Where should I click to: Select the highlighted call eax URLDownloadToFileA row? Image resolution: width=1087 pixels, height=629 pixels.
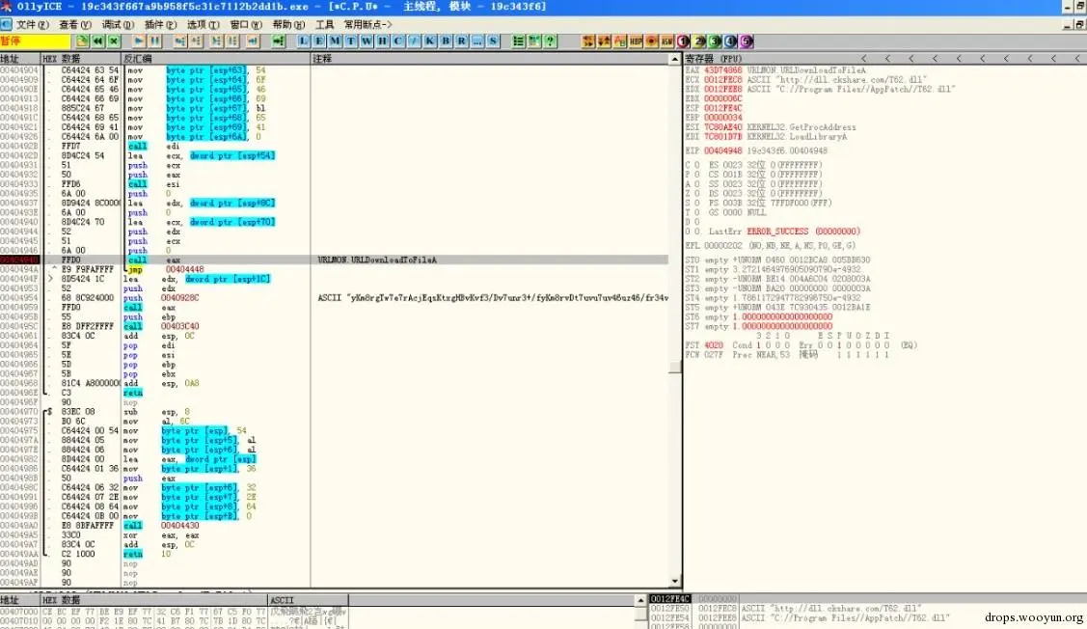point(334,260)
